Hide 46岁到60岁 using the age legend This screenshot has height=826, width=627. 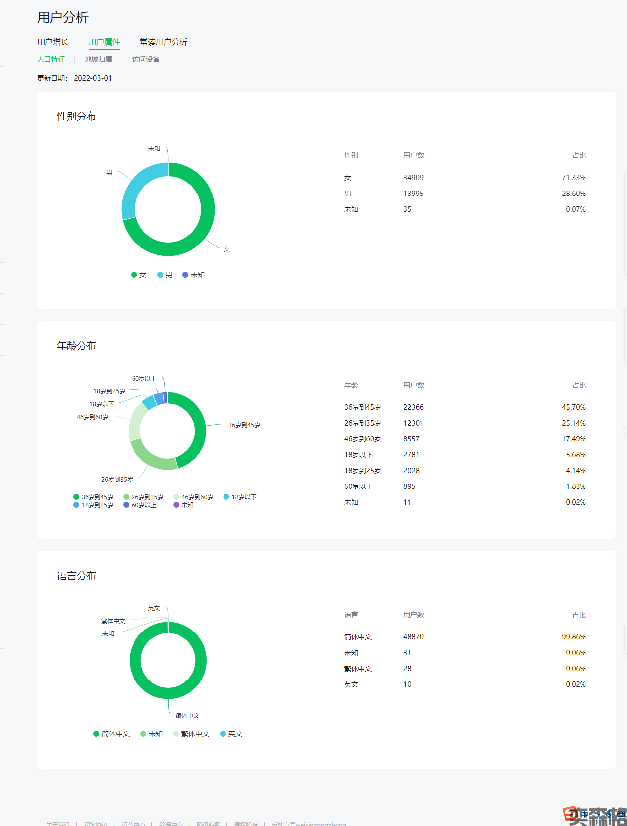(193, 497)
